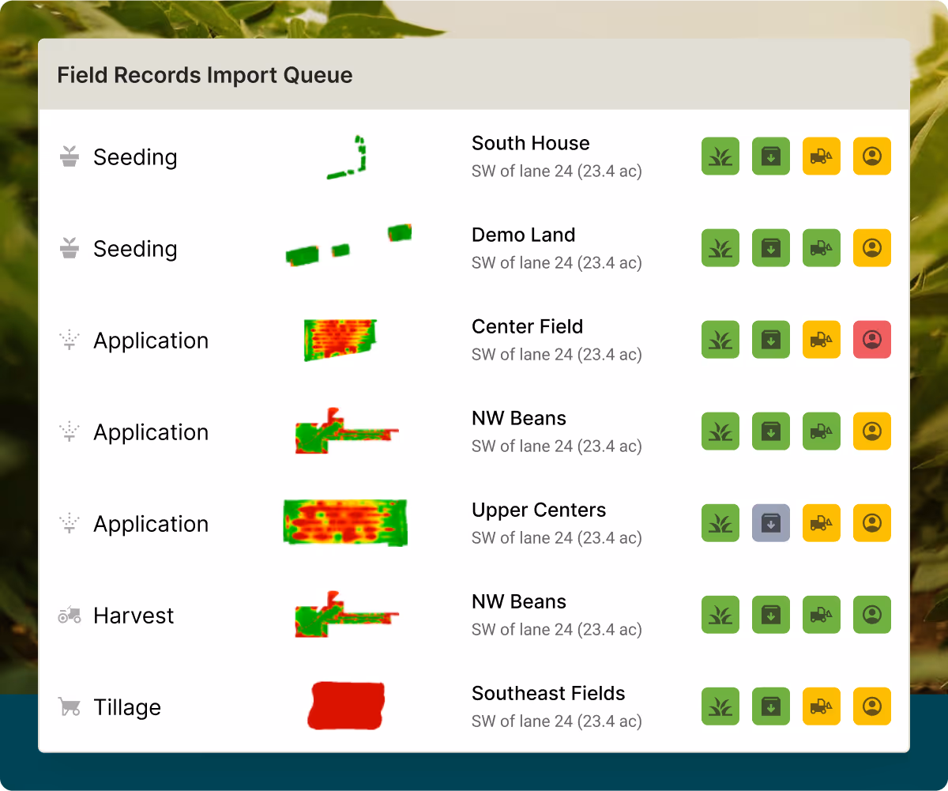
Task: Select NW Beans name in the Harvest row
Action: [519, 601]
